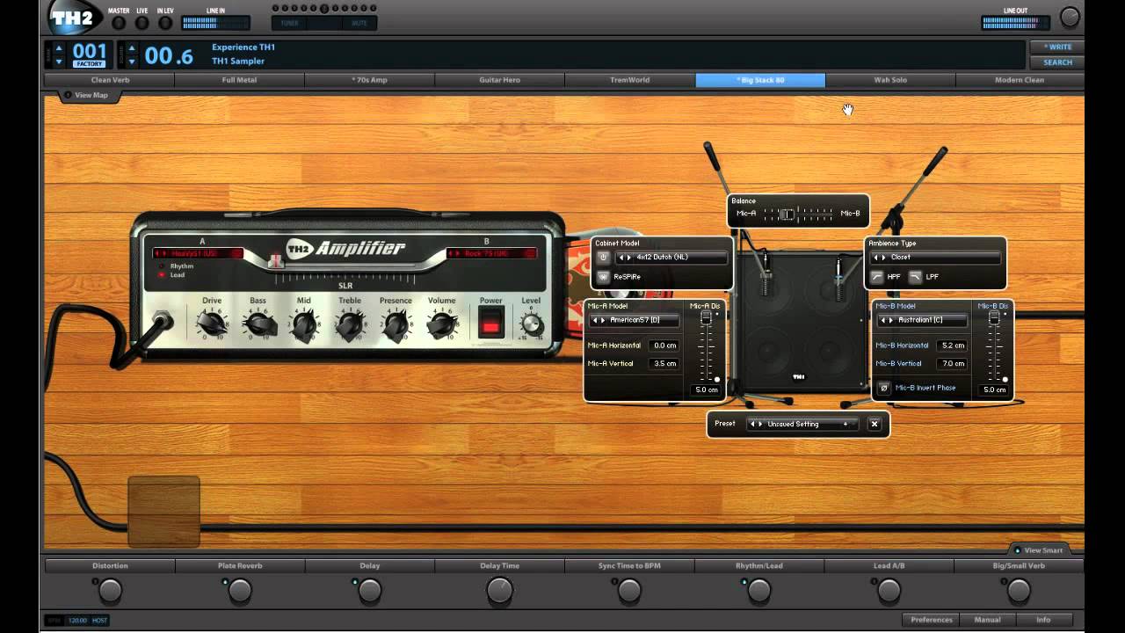Toggle the Cabinet Model power button

[603, 258]
